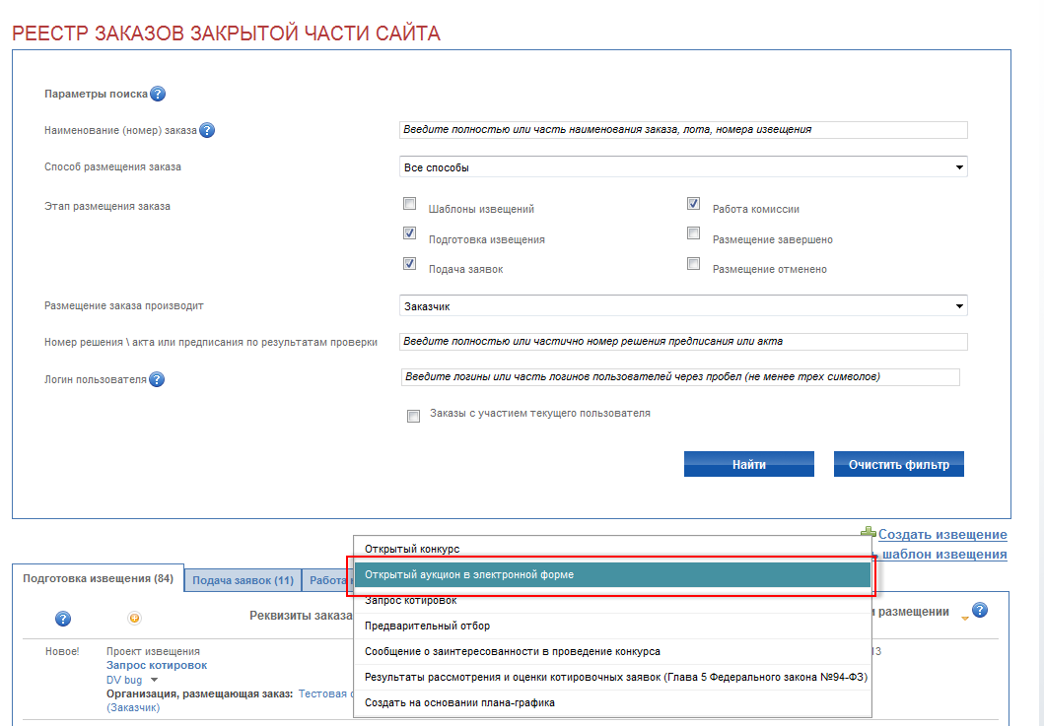Screen dimensions: 1044x726
Task: Focus Логин пользователя input field
Action: 680,377
